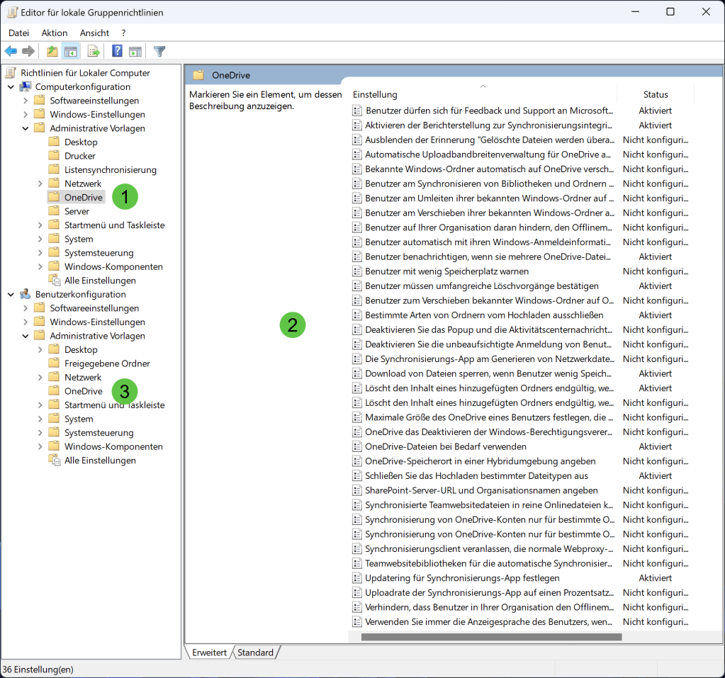725x678 pixels.
Task: Click the show action pane icon
Action: pyautogui.click(x=135, y=50)
